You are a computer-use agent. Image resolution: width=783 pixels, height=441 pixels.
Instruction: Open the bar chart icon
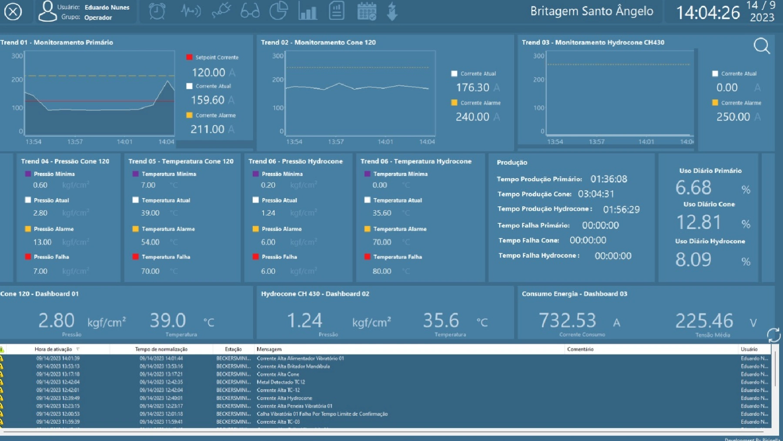(308, 11)
